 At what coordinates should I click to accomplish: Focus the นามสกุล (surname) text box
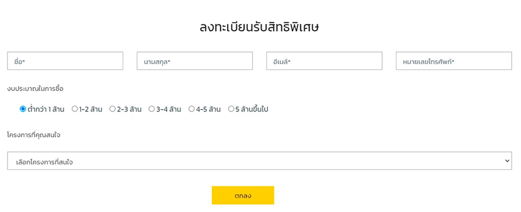[195, 61]
